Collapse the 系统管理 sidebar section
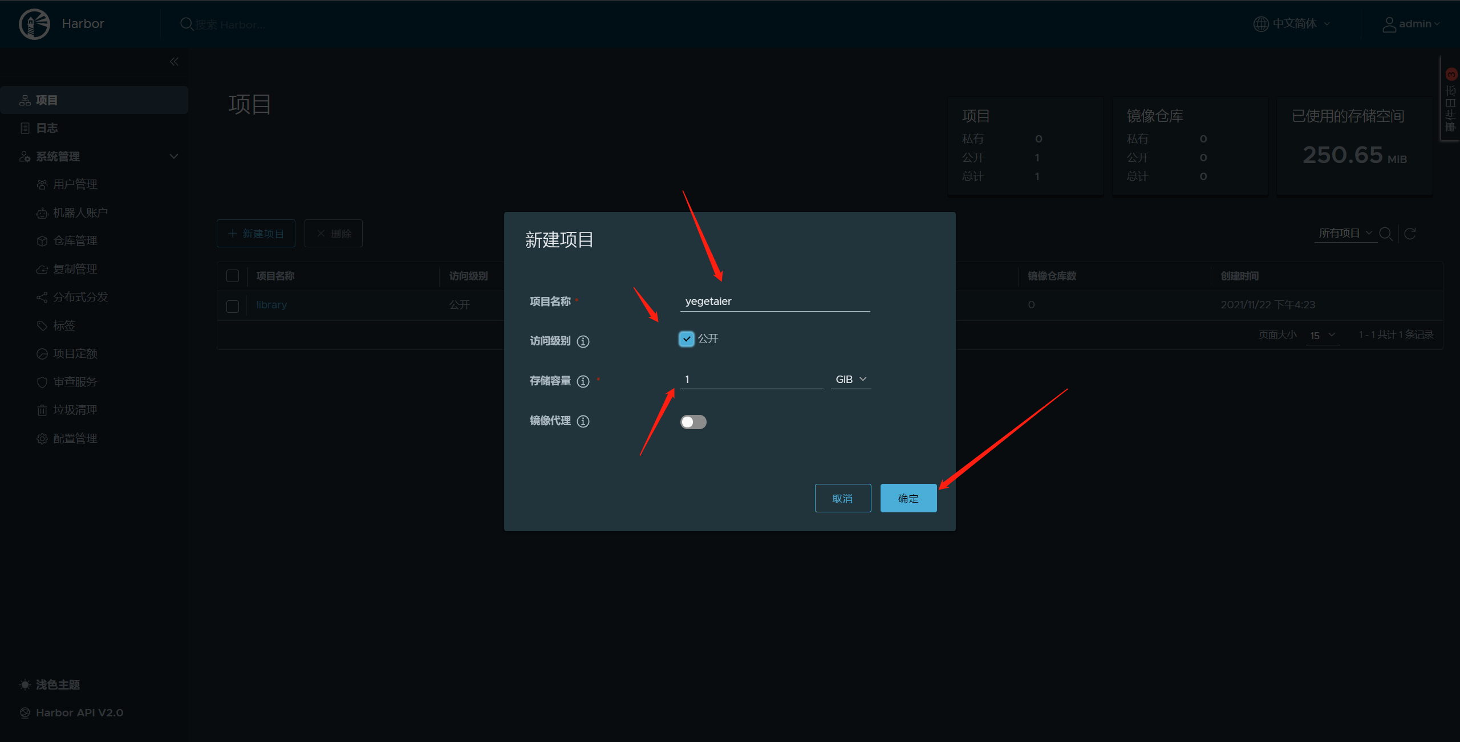This screenshot has height=742, width=1460. pos(174,156)
